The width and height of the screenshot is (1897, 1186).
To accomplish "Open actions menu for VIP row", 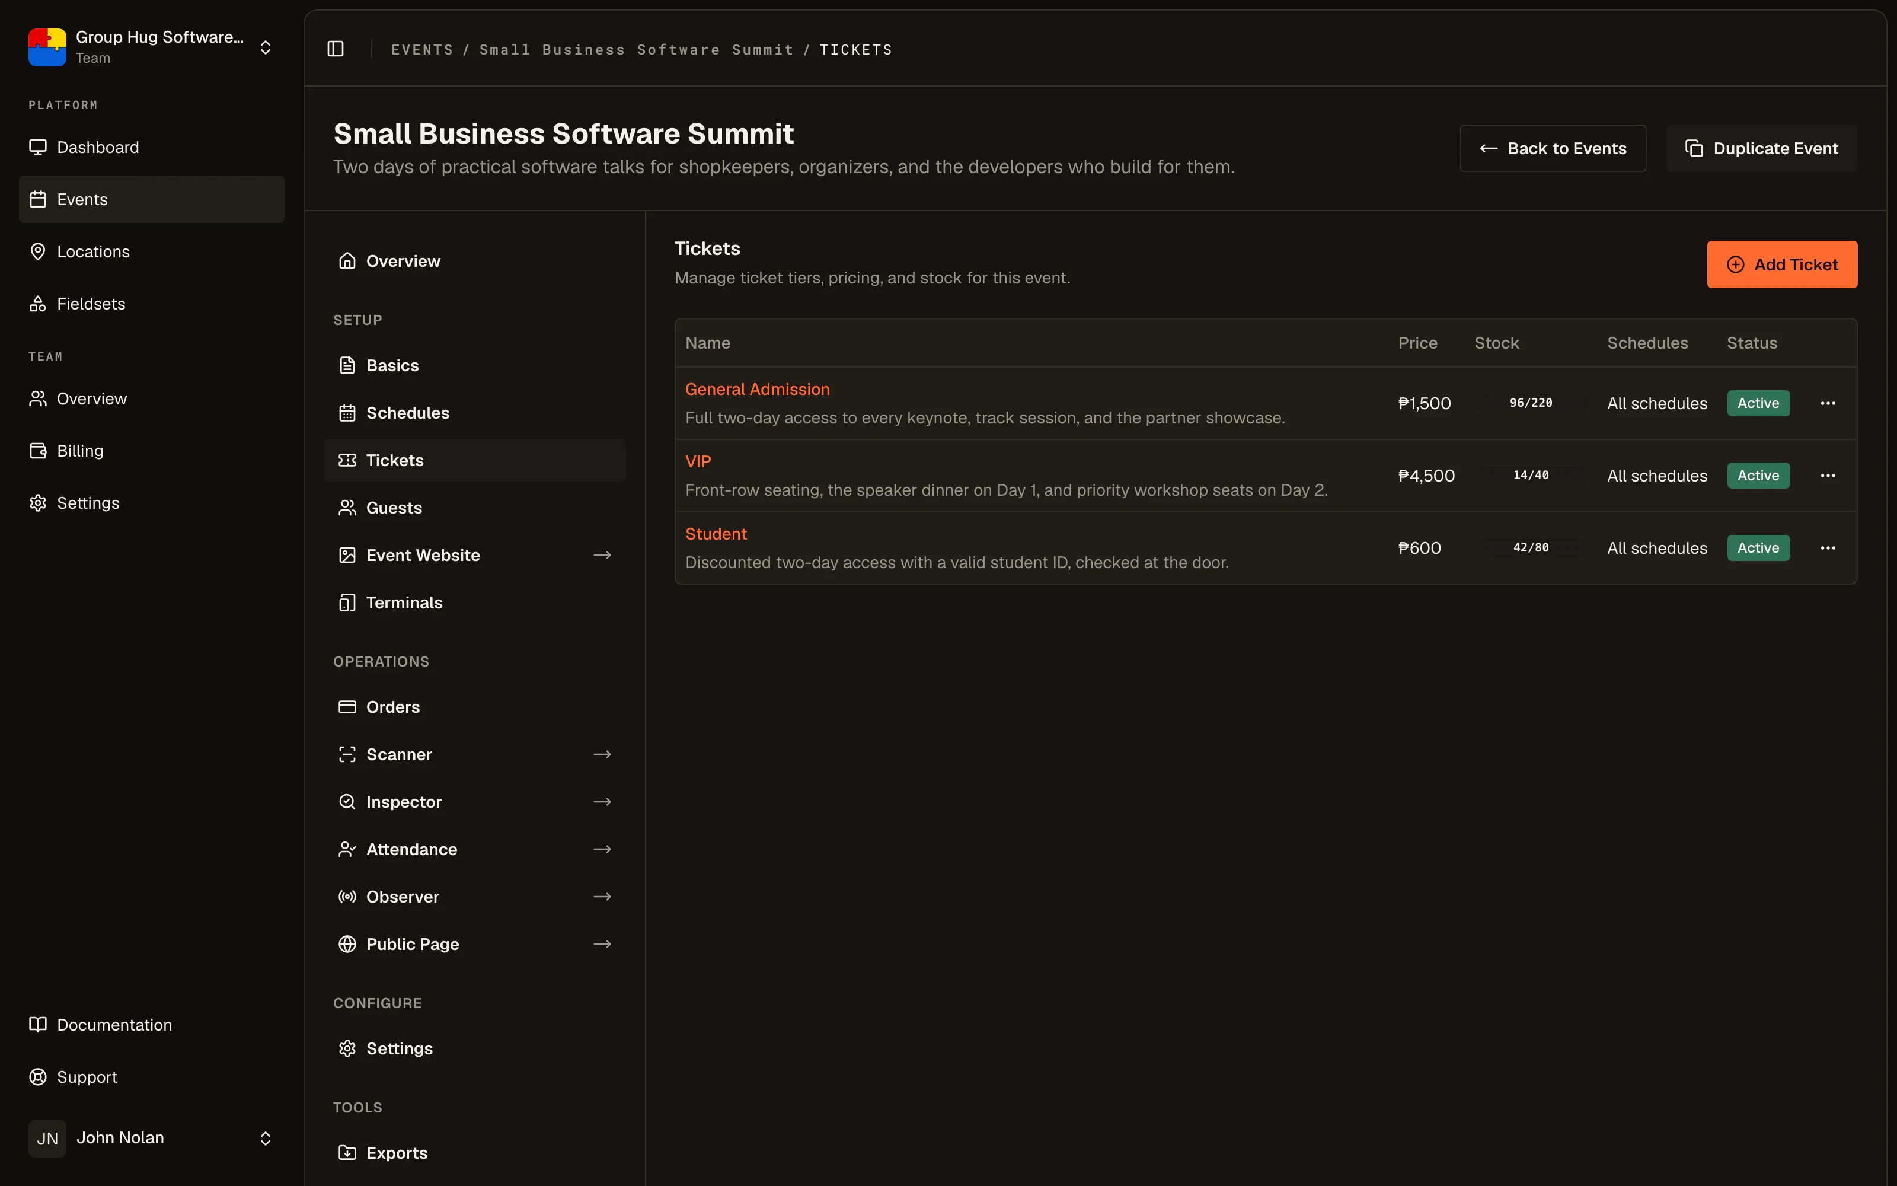I will click(1828, 476).
